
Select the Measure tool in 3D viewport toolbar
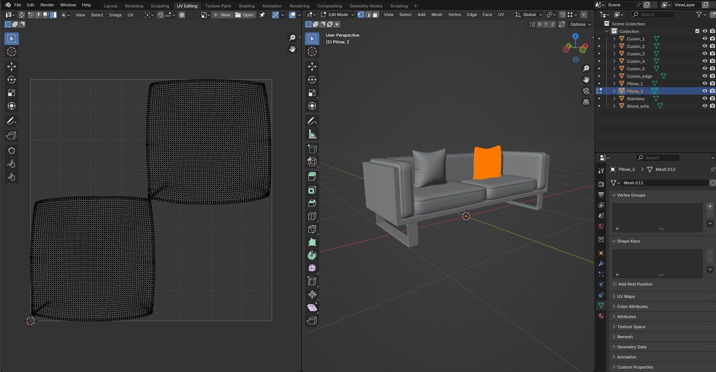coord(312,134)
